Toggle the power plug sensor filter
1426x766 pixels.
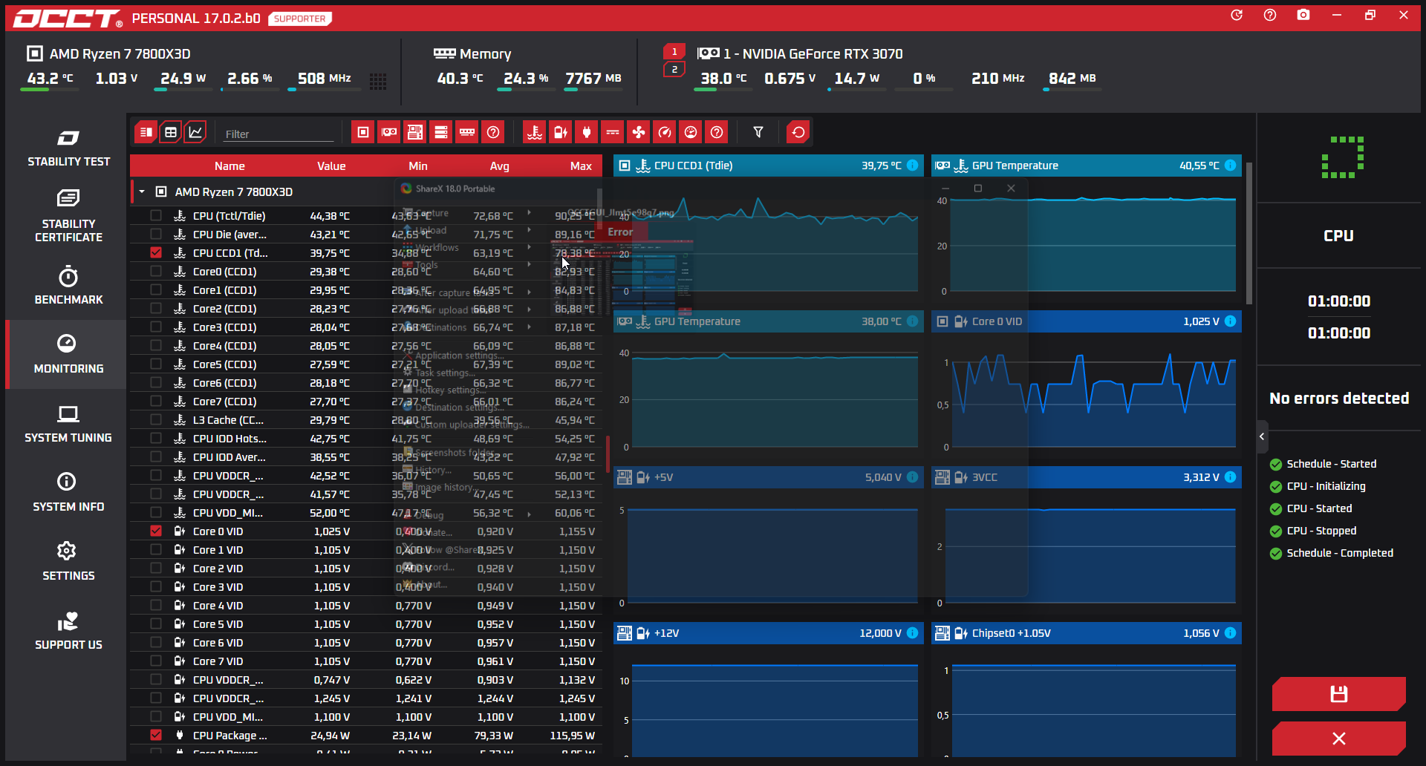coord(587,132)
